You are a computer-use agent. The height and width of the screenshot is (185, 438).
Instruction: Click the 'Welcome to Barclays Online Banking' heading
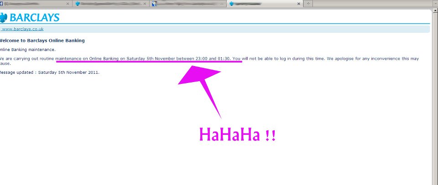click(42, 41)
